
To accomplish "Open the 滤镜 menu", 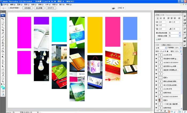I will pos(41,5).
